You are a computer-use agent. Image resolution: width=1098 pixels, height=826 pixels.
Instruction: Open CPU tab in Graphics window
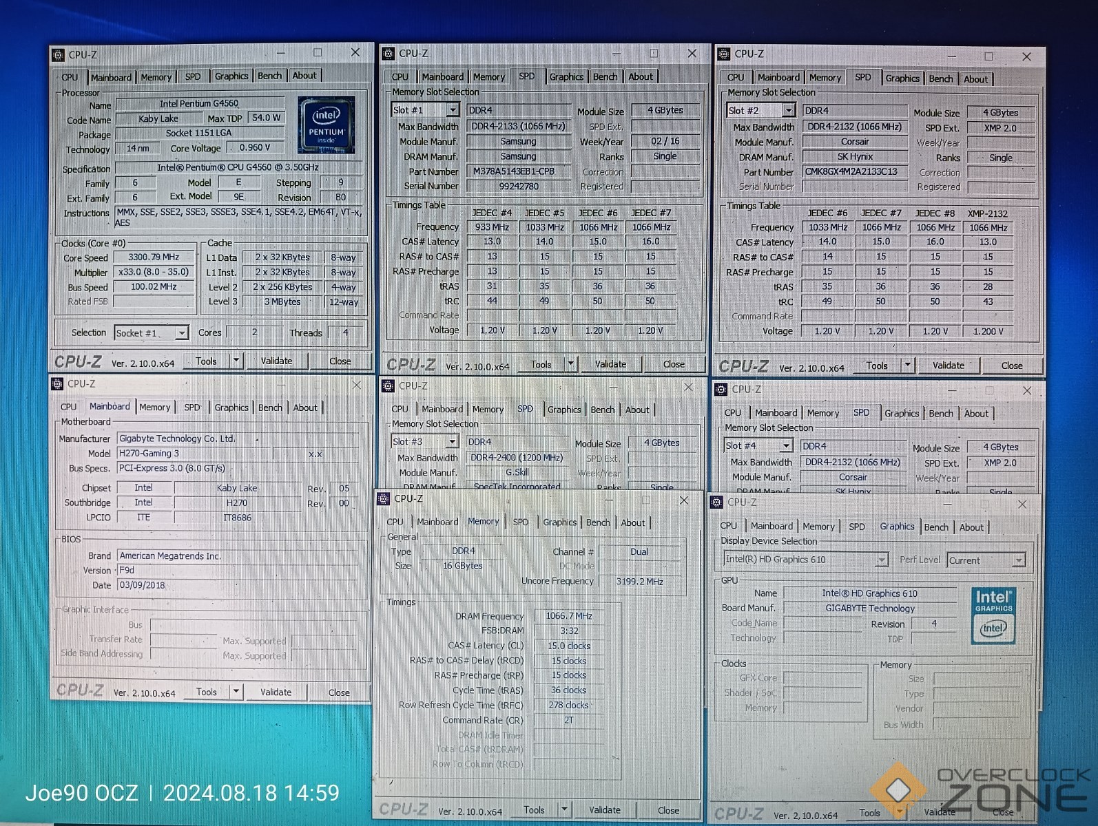(728, 525)
